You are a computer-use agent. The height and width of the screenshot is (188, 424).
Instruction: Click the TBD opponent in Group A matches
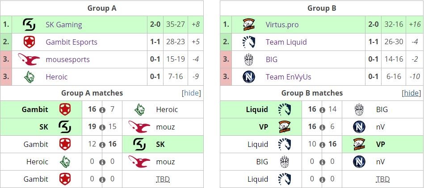tap(163, 179)
